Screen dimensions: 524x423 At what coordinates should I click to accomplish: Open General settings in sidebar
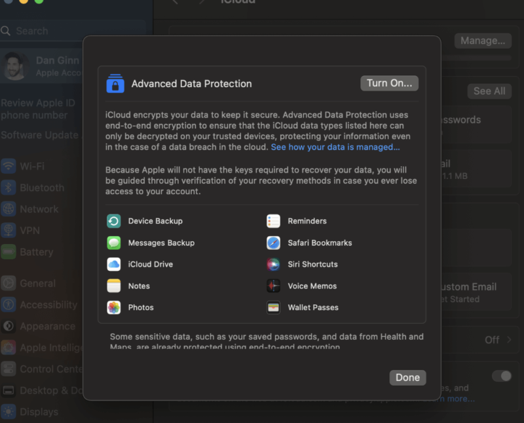[38, 283]
